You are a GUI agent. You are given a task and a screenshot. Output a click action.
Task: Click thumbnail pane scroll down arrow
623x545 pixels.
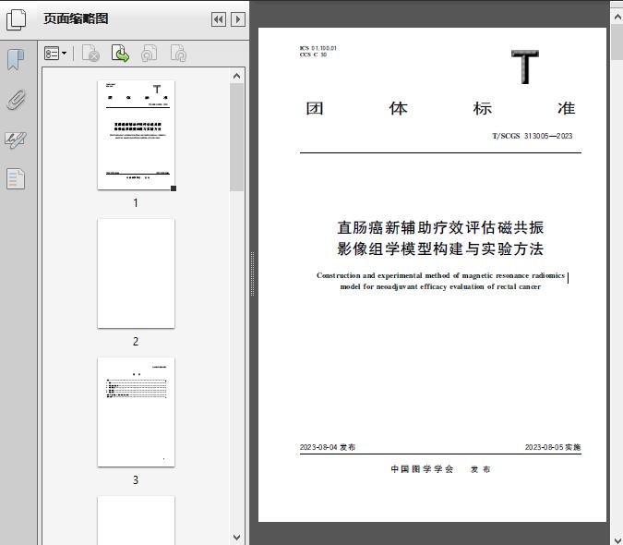(237, 538)
